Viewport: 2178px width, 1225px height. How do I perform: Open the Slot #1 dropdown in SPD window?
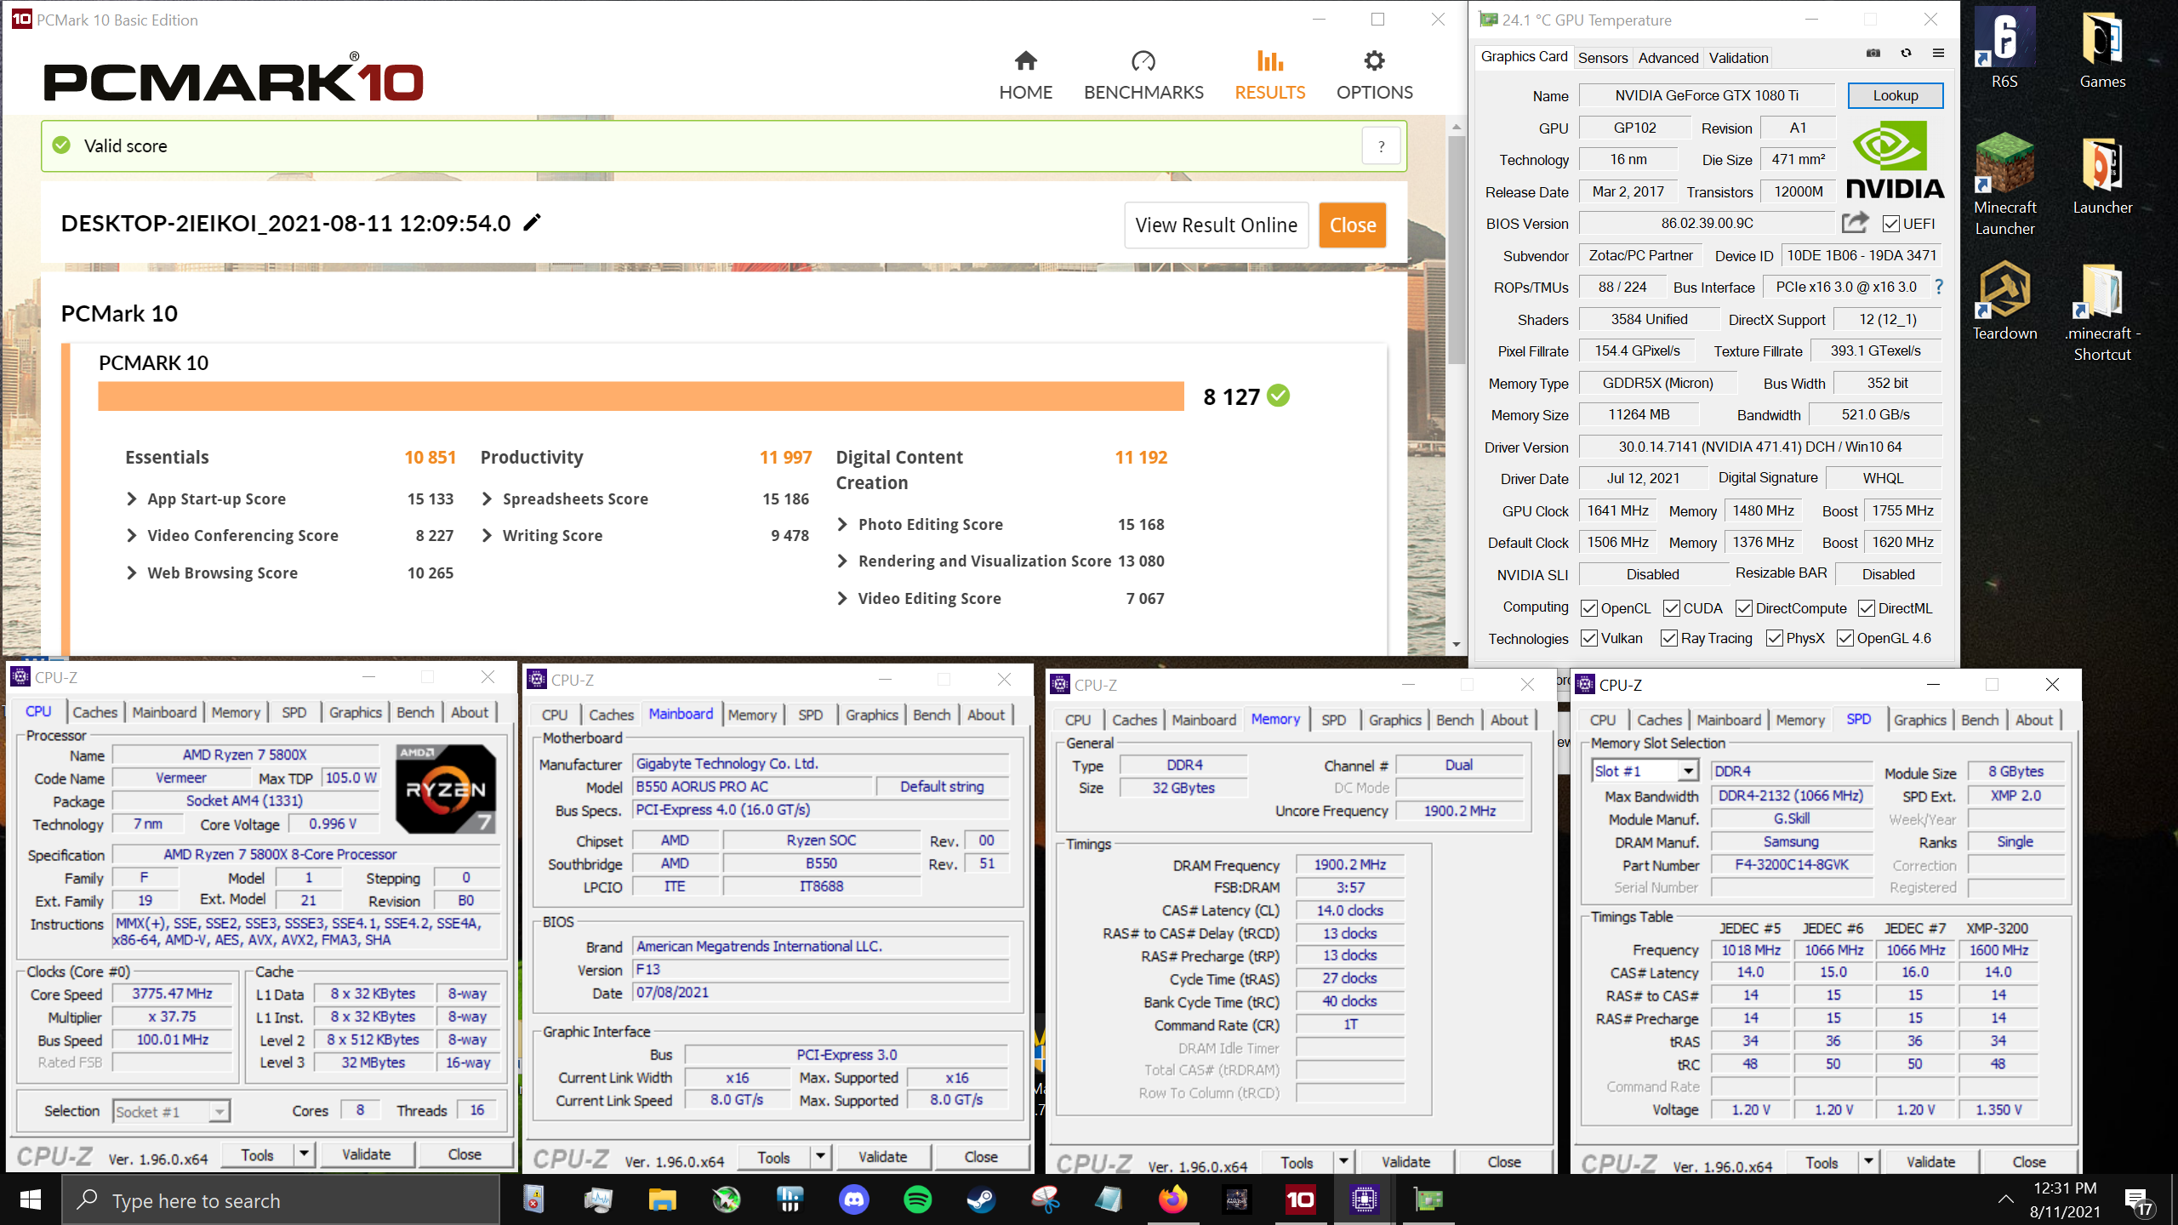click(1689, 772)
